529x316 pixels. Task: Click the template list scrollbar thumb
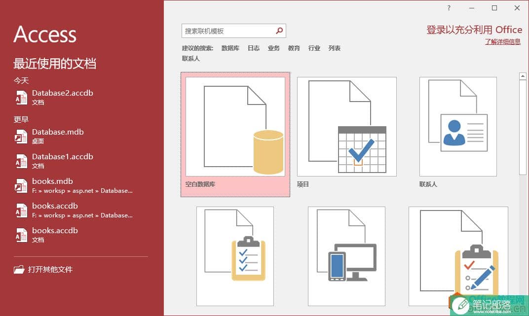coord(523,127)
